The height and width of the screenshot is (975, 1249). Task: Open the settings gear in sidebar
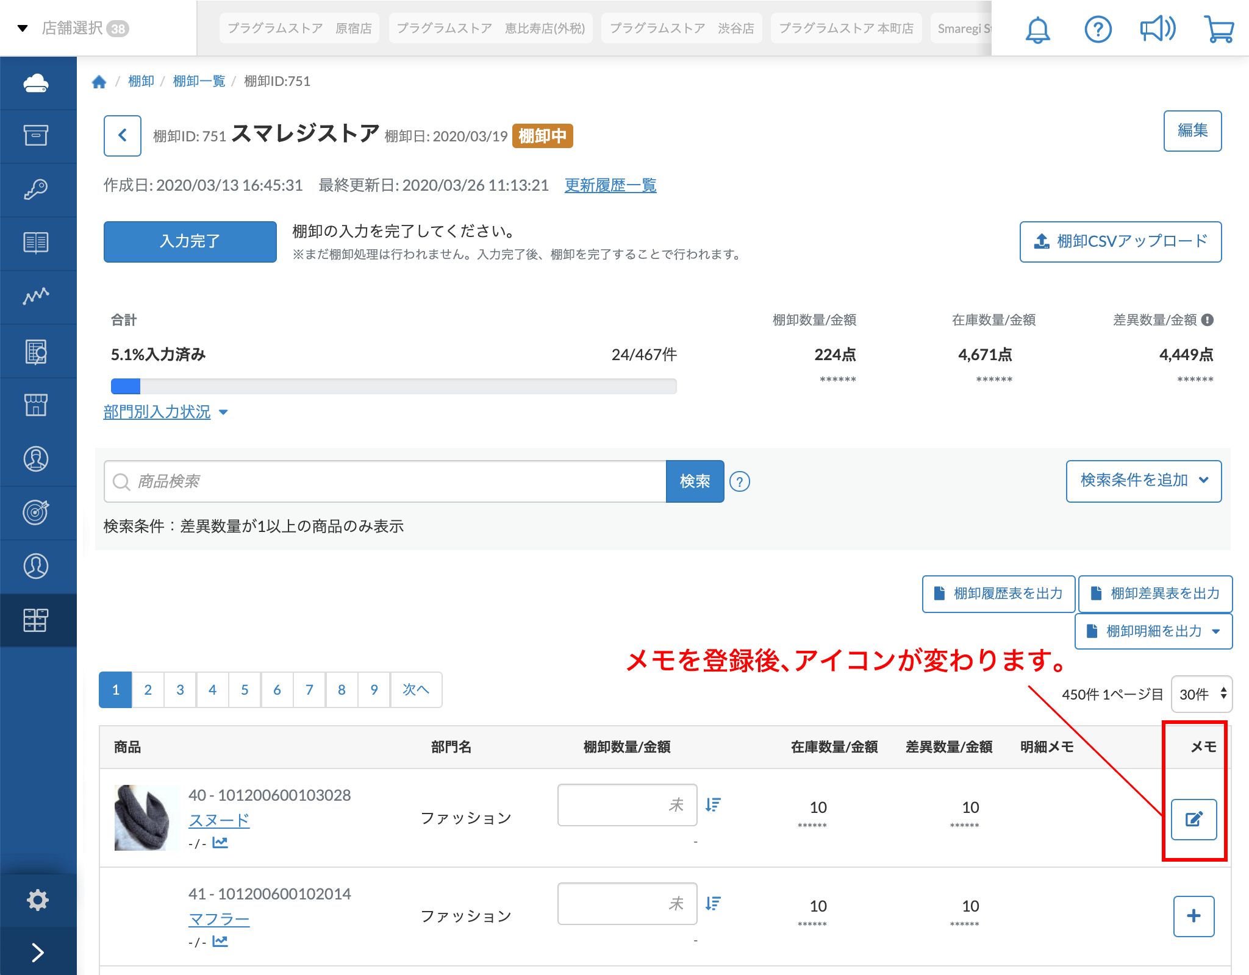pos(37,899)
